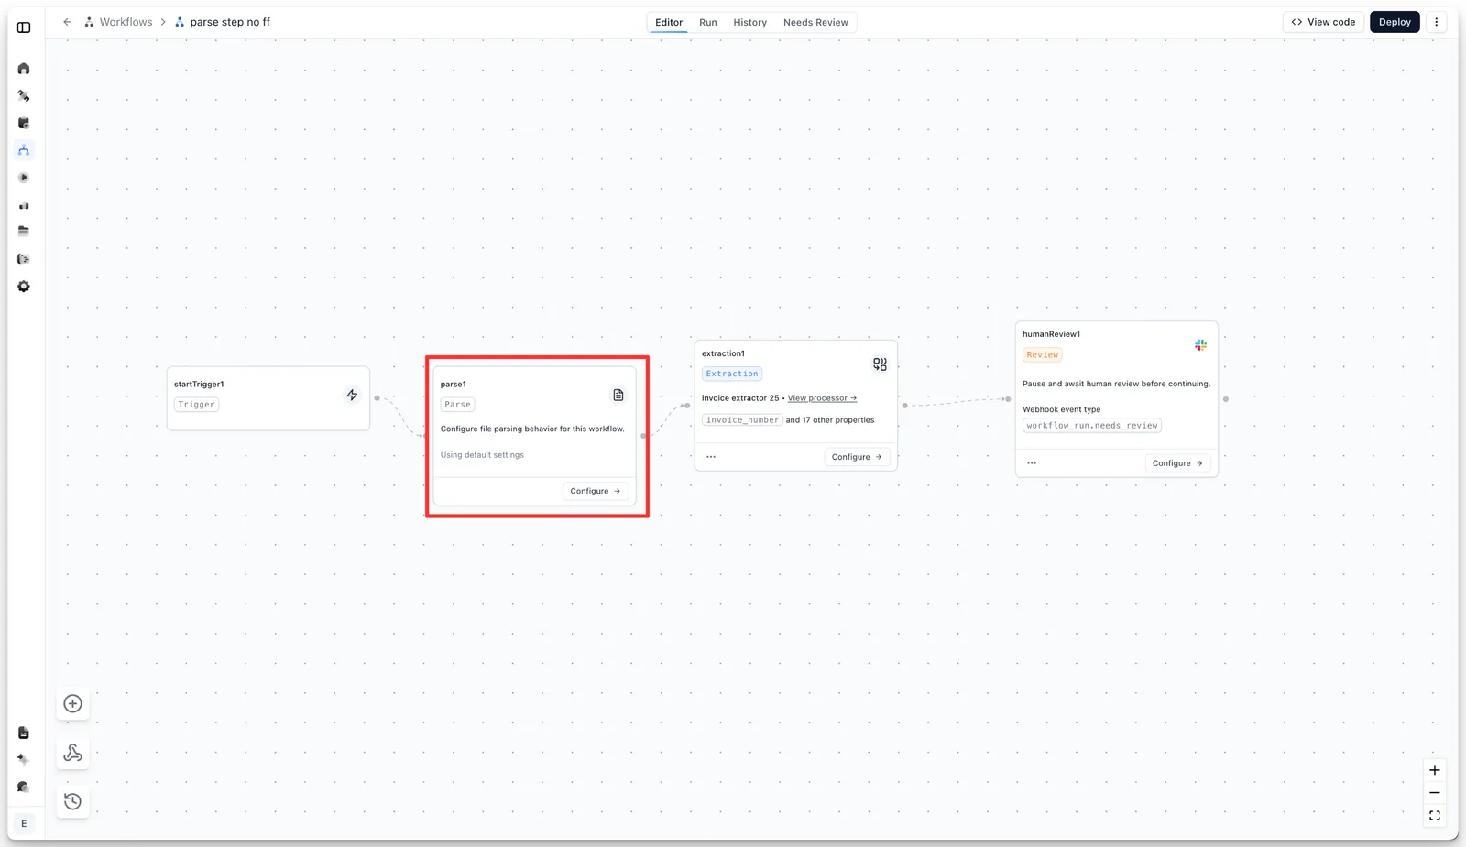This screenshot has width=1466, height=847.
Task: Switch to the Editor tab
Action: pyautogui.click(x=669, y=23)
